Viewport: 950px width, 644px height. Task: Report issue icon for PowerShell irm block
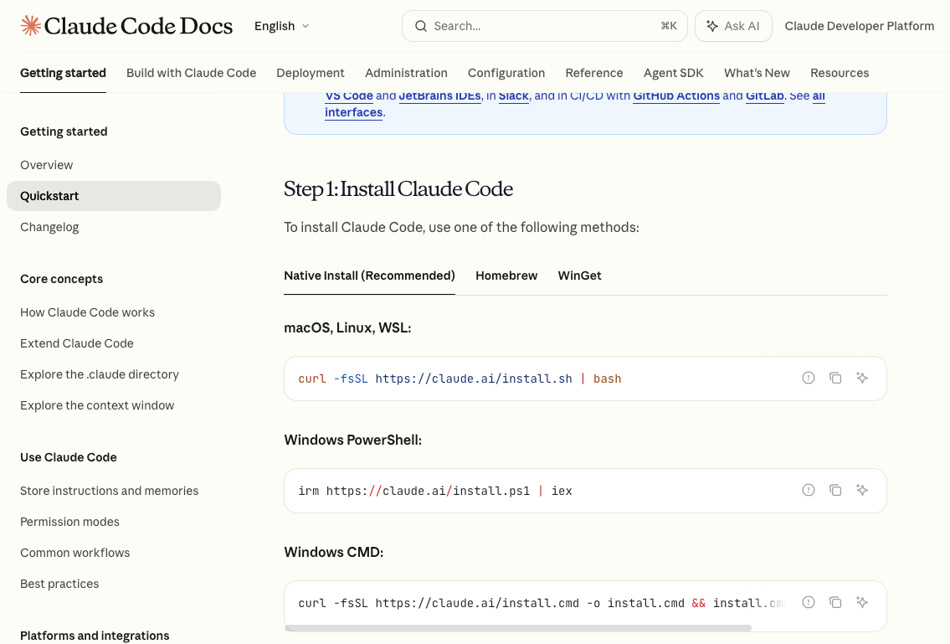click(x=809, y=490)
